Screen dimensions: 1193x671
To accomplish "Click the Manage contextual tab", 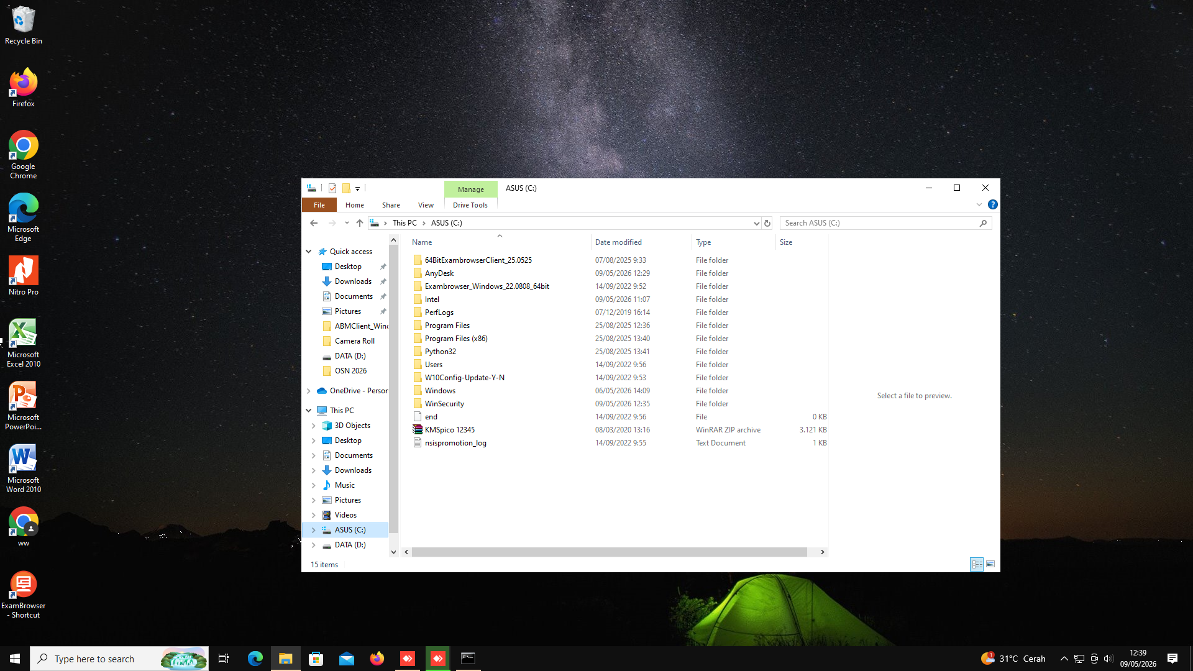I will 471,189.
